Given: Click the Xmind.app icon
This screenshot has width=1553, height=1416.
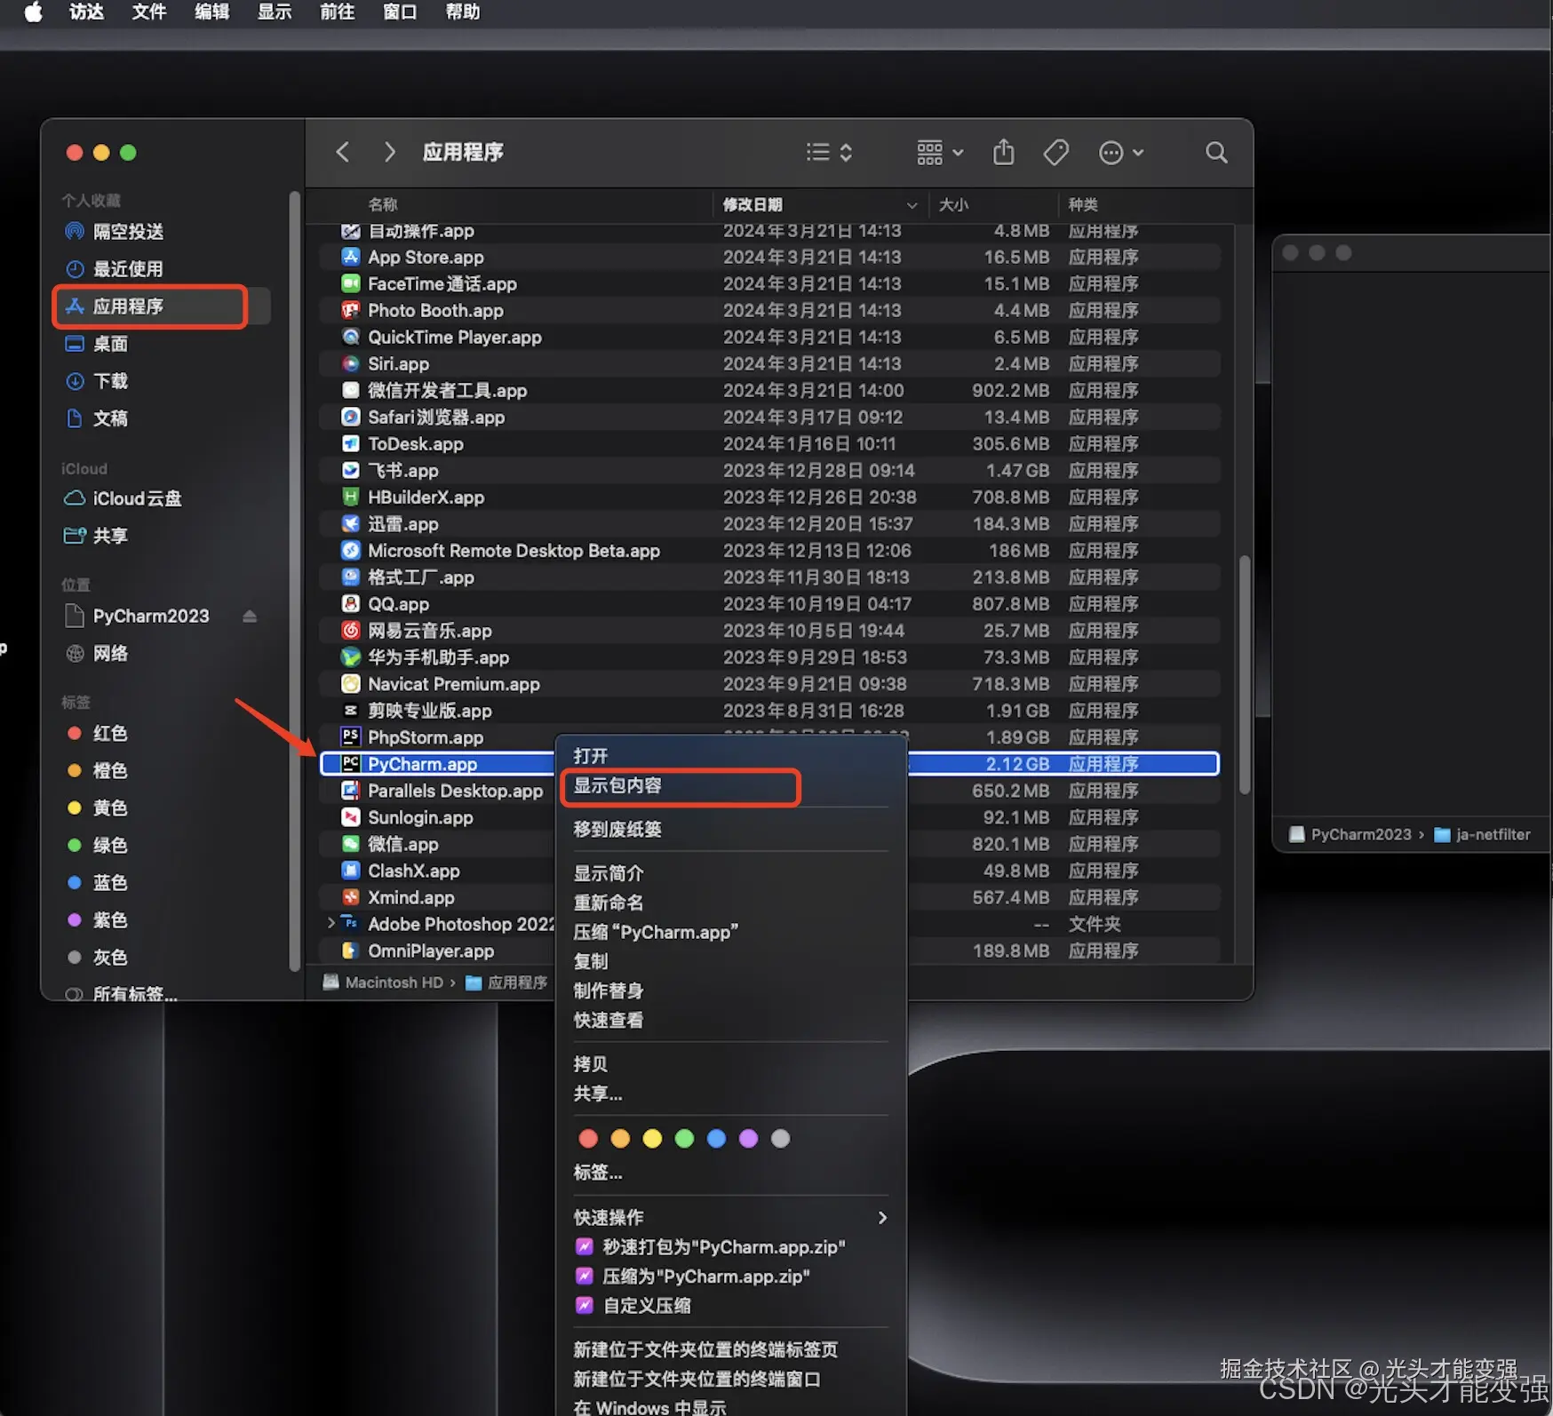Looking at the screenshot, I should click(351, 896).
